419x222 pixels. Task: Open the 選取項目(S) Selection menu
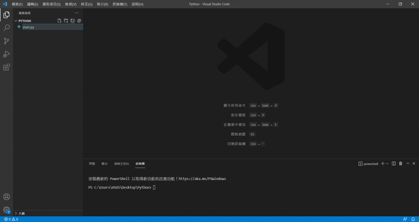(52, 4)
